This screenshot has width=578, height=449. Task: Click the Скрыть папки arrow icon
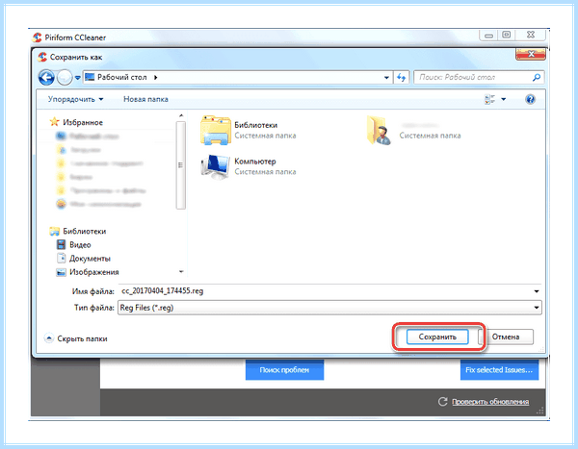click(49, 337)
